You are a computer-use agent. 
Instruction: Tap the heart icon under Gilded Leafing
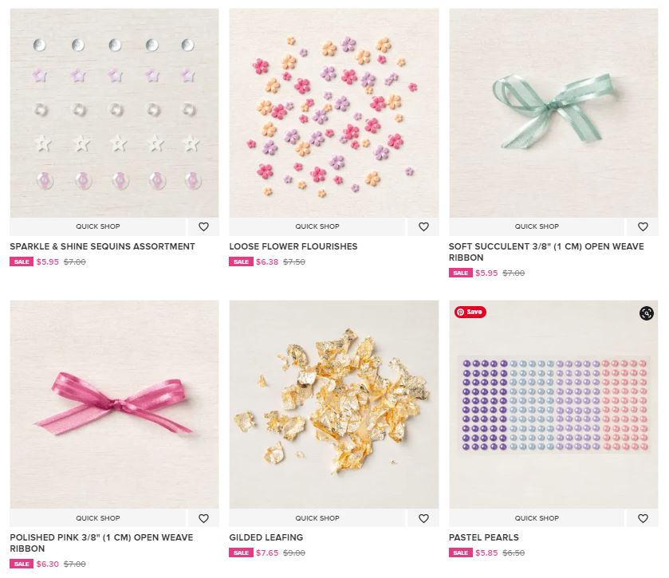point(423,518)
